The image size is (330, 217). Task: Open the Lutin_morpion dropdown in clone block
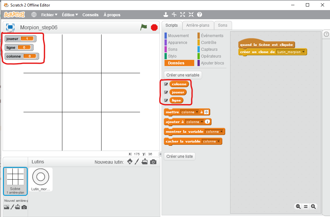[x=304, y=52]
